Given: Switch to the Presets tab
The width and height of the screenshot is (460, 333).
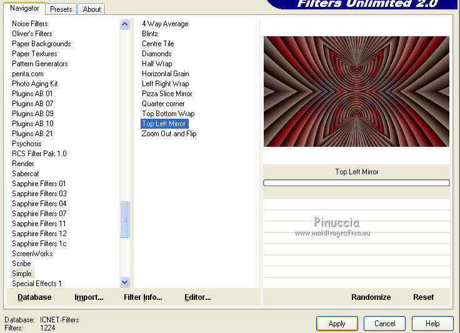Looking at the screenshot, I should point(61,9).
